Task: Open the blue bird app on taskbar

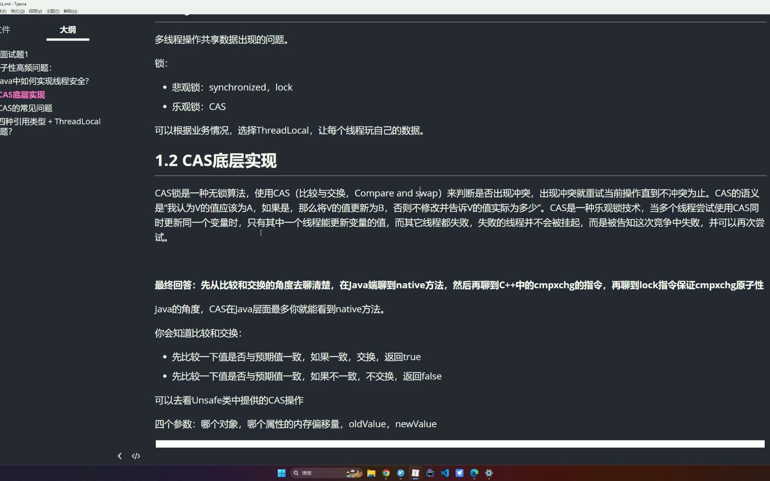Action: tap(459, 473)
